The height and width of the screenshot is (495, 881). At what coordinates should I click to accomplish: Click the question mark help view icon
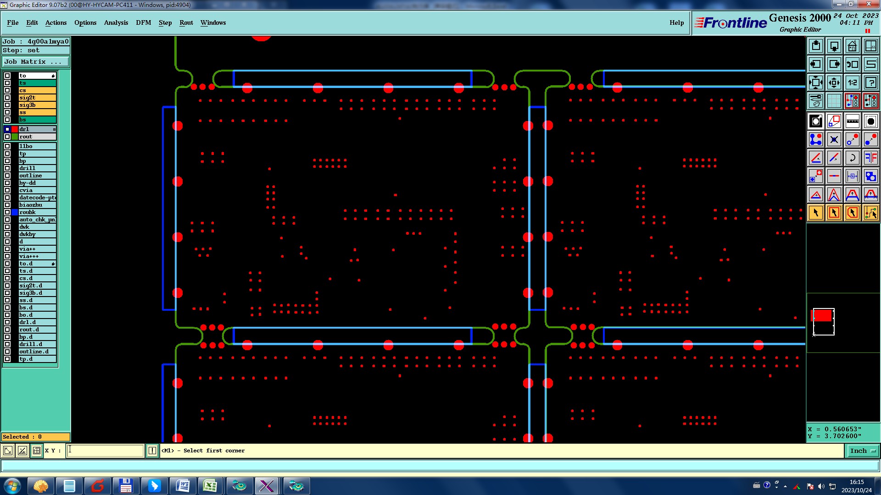(870, 82)
